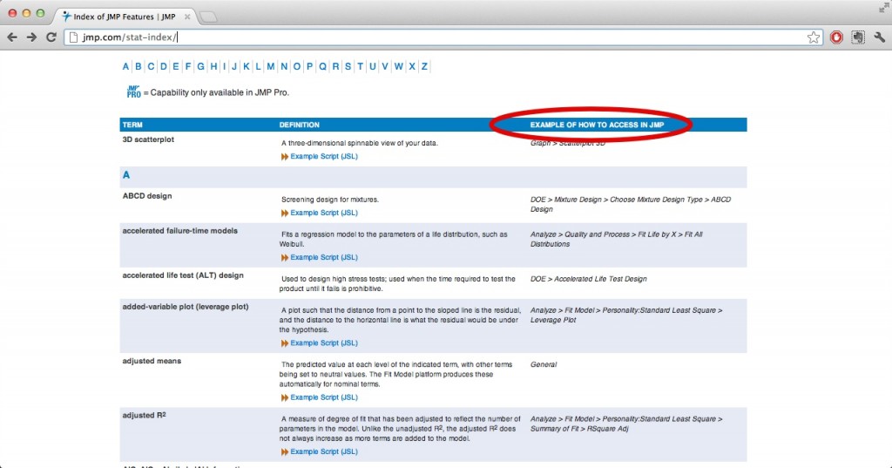Jump to letter H in the index

pos(214,66)
